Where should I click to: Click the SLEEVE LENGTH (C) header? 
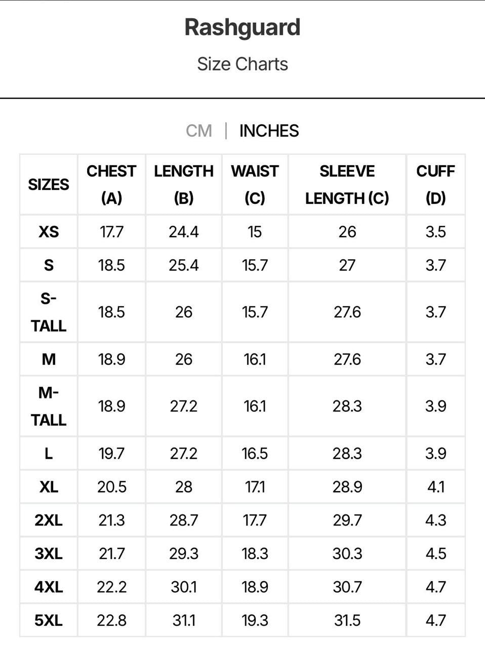pos(347,184)
